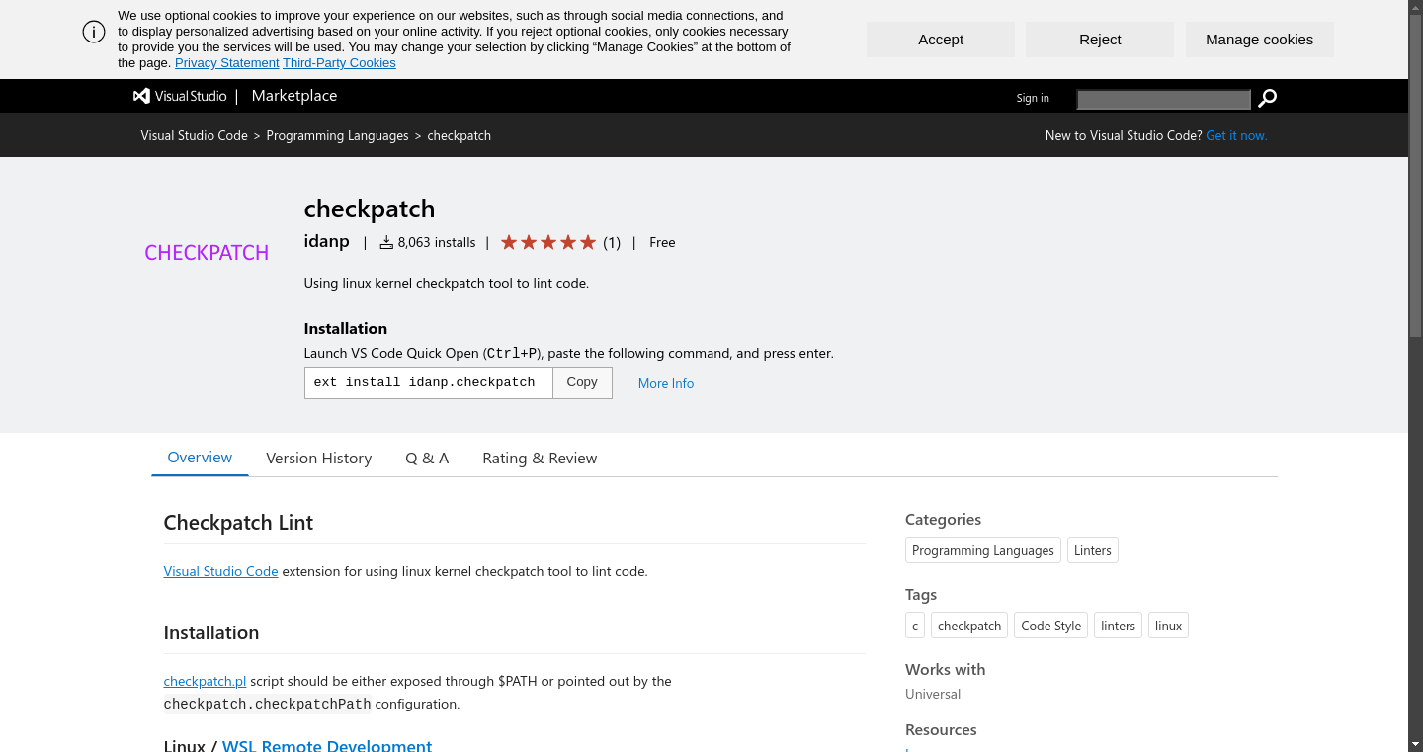The image size is (1423, 752).
Task: Accept optional cookies
Action: (x=941, y=40)
